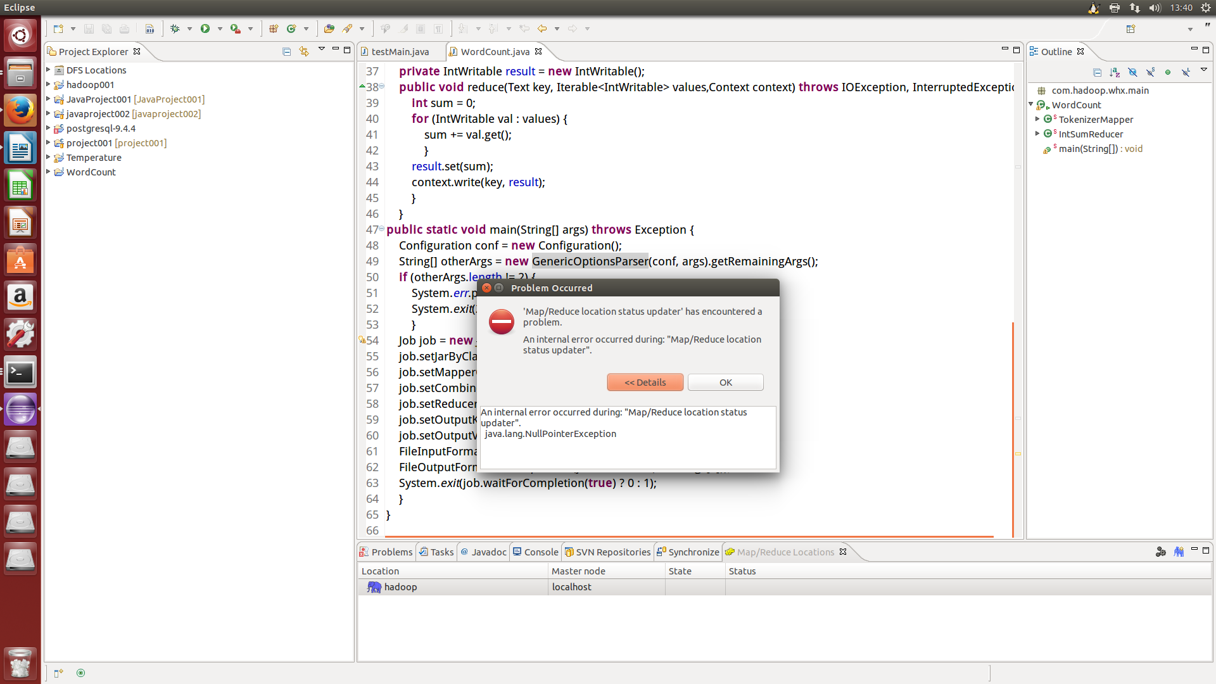Open Terminal from the Ubuntu launcher

coord(20,372)
